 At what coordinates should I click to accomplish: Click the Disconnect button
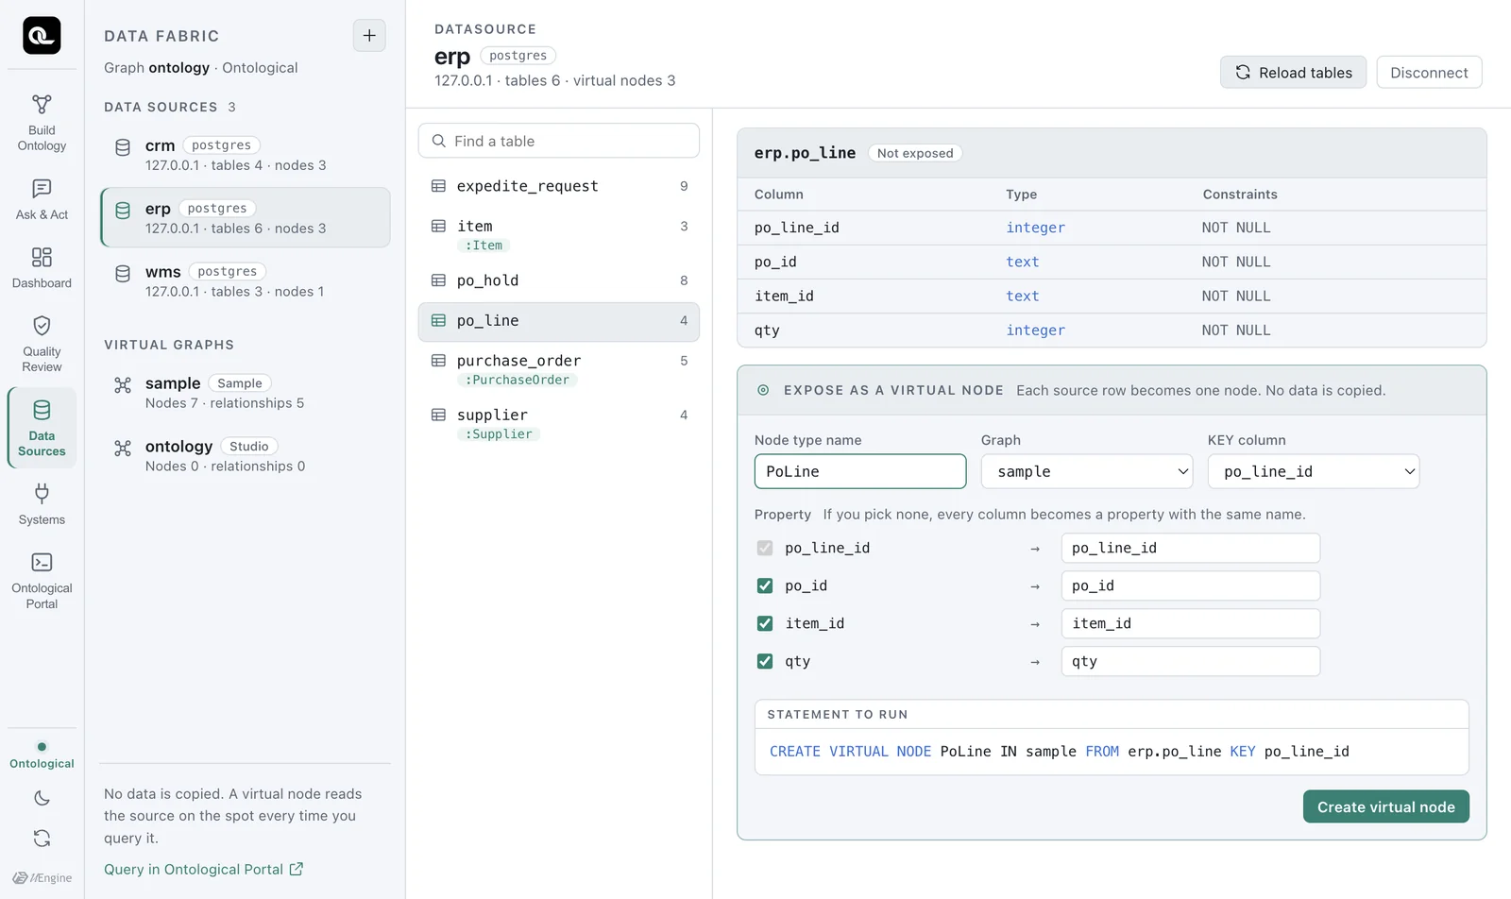[x=1429, y=73]
